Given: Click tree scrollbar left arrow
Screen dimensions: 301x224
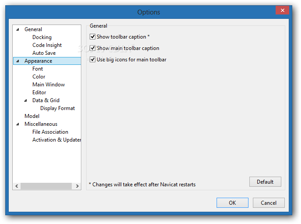Looking at the screenshot, I should pyautogui.click(x=17, y=186).
